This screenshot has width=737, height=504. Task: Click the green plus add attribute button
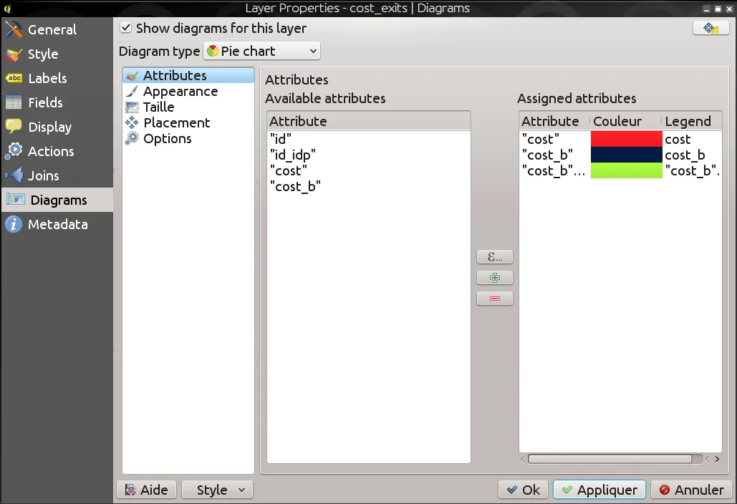(x=494, y=278)
